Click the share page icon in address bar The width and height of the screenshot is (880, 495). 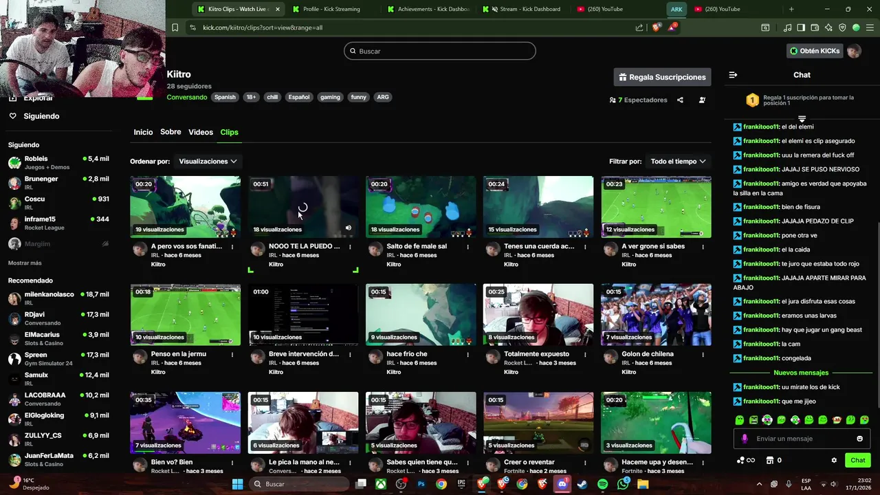pyautogui.click(x=639, y=27)
